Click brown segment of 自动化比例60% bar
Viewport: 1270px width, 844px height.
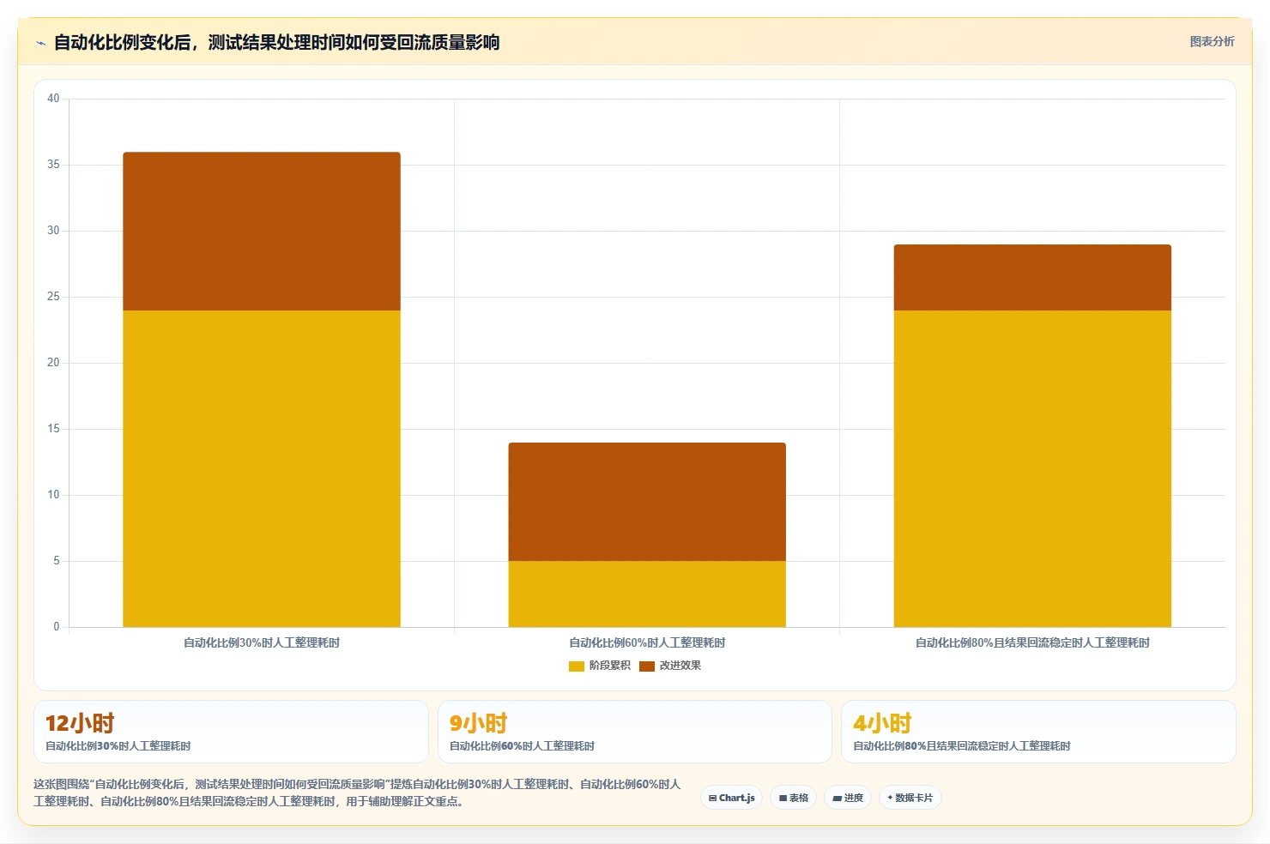647,502
